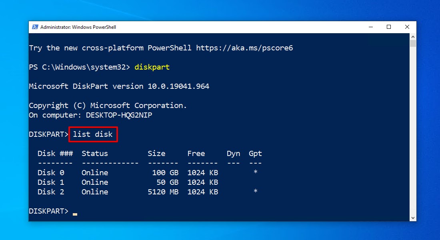Maximize the PowerShell window
Screen dimensions: 440x240
pyautogui.click(x=389, y=27)
